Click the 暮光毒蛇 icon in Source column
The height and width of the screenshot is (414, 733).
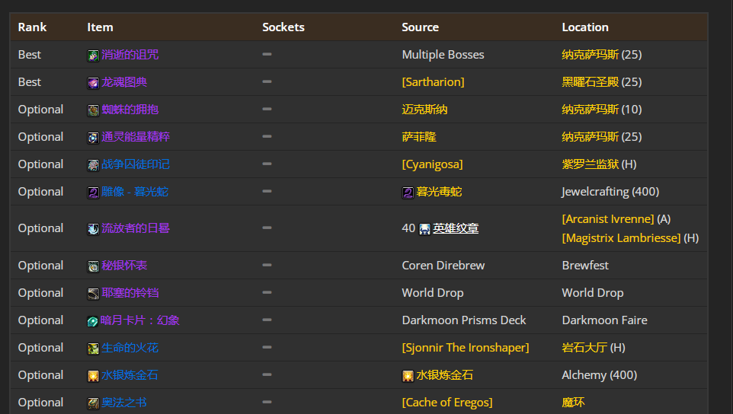(x=408, y=193)
